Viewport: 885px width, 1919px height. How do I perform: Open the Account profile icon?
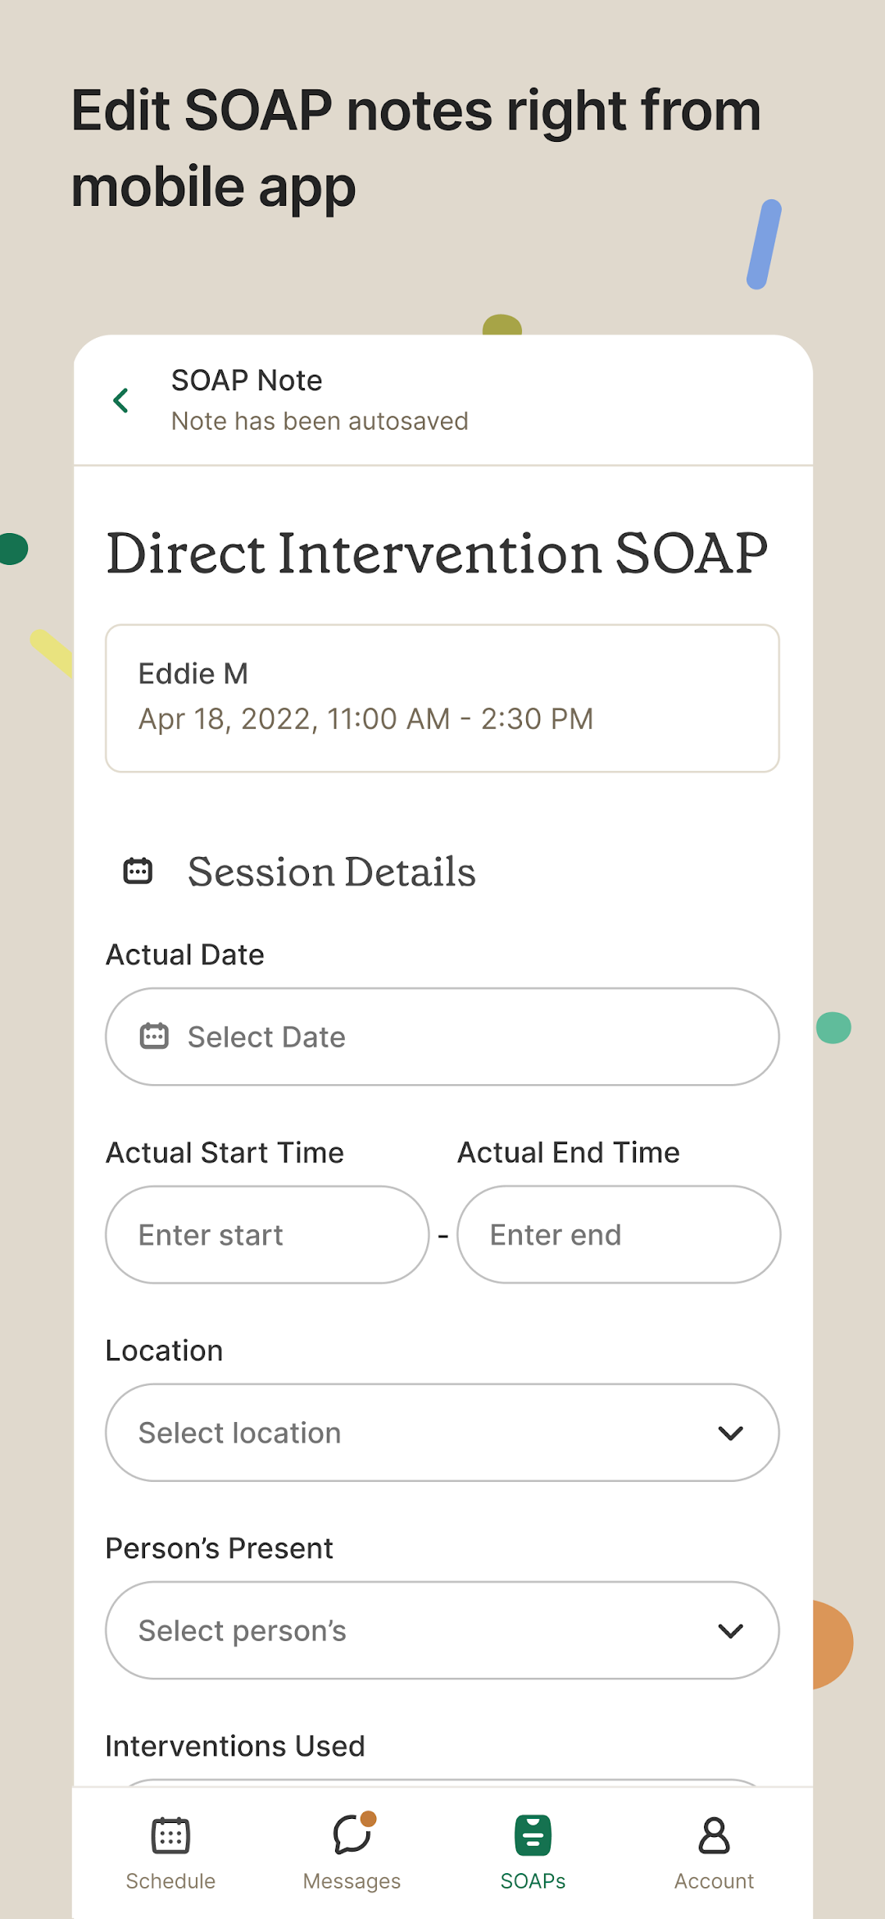click(x=714, y=1835)
